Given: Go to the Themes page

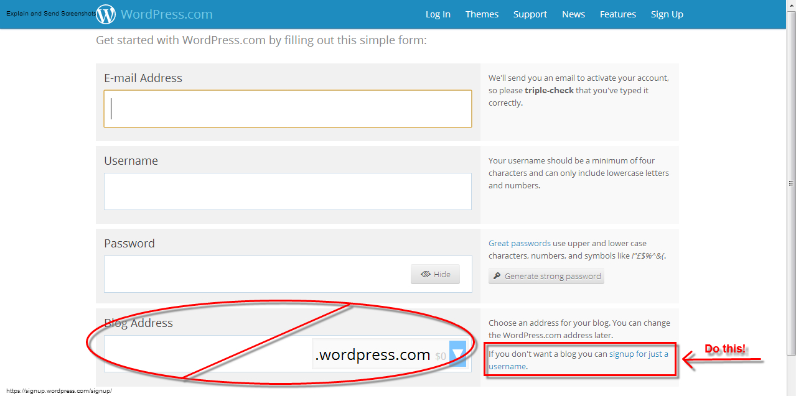Looking at the screenshot, I should [x=482, y=14].
